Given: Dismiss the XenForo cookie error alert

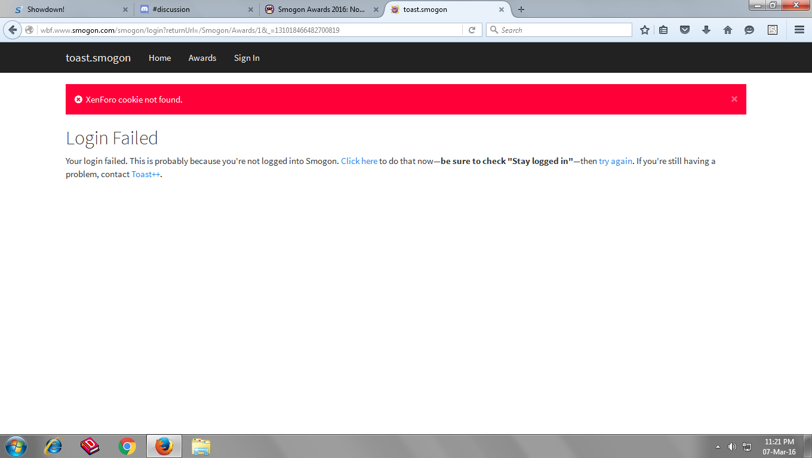Looking at the screenshot, I should (x=734, y=99).
